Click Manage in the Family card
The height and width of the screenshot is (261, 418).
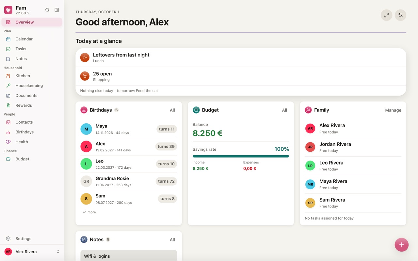[393, 110]
